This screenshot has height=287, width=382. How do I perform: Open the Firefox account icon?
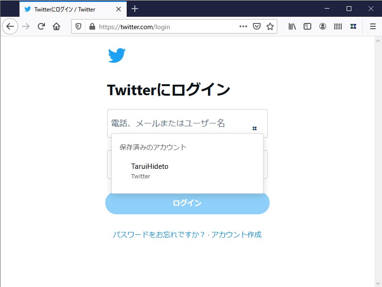point(323,26)
